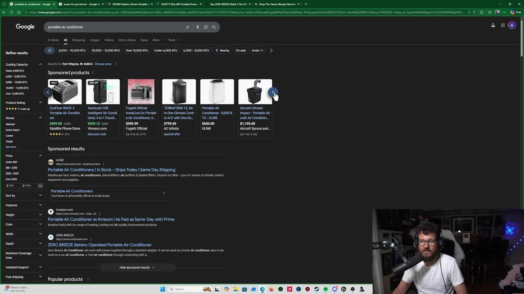The height and width of the screenshot is (294, 524).
Task: Launch Steam from the taskbar
Action: (x=316, y=289)
